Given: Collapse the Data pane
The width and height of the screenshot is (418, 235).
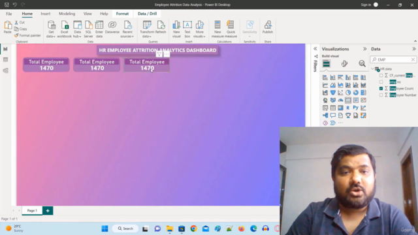Looking at the screenshot, I should point(413,49).
